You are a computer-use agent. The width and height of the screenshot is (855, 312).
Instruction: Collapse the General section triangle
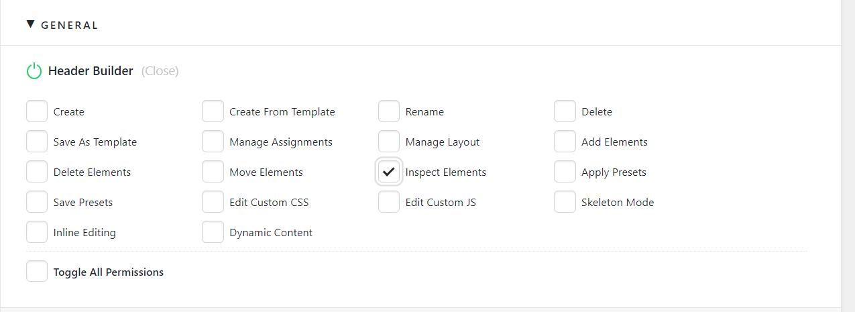30,25
